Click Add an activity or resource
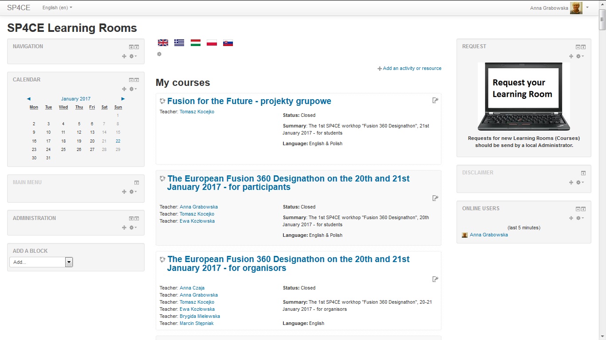The width and height of the screenshot is (606, 340). (x=409, y=68)
